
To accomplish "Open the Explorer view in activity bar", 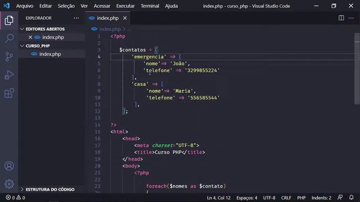I will [x=9, y=20].
